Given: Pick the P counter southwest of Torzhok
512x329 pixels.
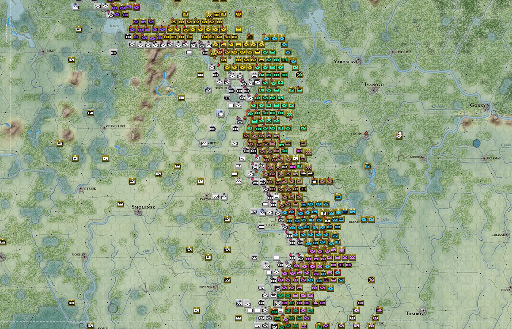Looking at the screenshot, I should [181, 98].
